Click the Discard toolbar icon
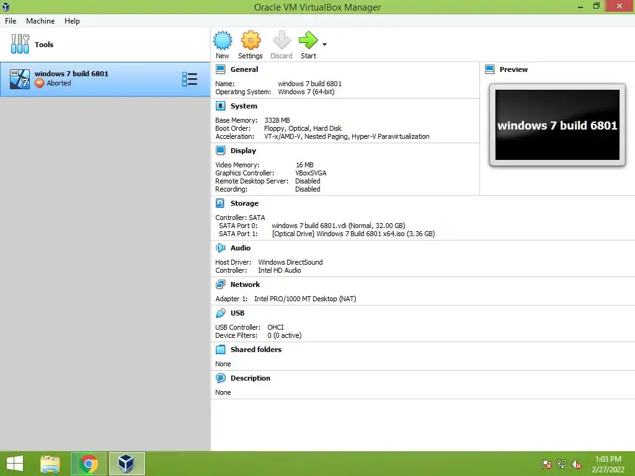This screenshot has width=635, height=476. pyautogui.click(x=282, y=40)
